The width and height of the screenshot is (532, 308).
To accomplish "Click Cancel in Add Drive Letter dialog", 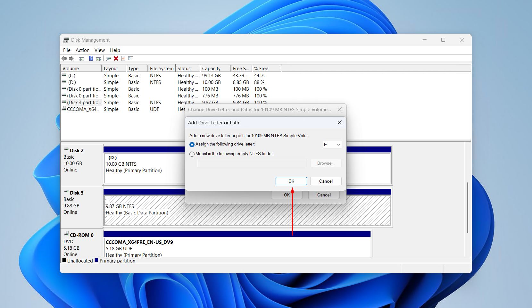I will click(x=326, y=181).
